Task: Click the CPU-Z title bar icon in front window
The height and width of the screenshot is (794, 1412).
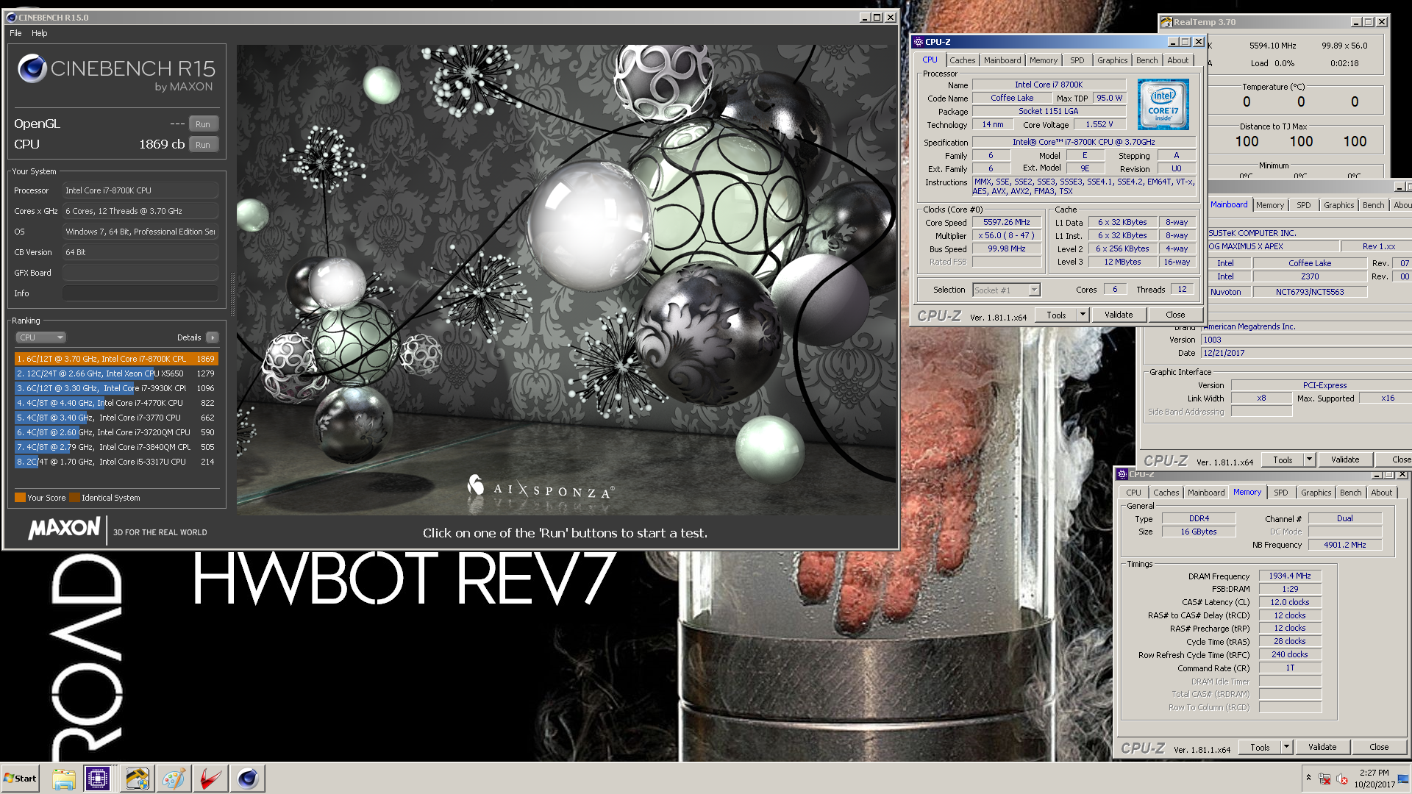Action: click(918, 42)
